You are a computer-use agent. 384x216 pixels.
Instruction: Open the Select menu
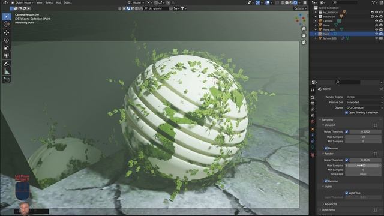click(49, 2)
